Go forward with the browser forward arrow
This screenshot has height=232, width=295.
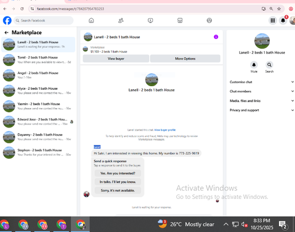click(14, 9)
